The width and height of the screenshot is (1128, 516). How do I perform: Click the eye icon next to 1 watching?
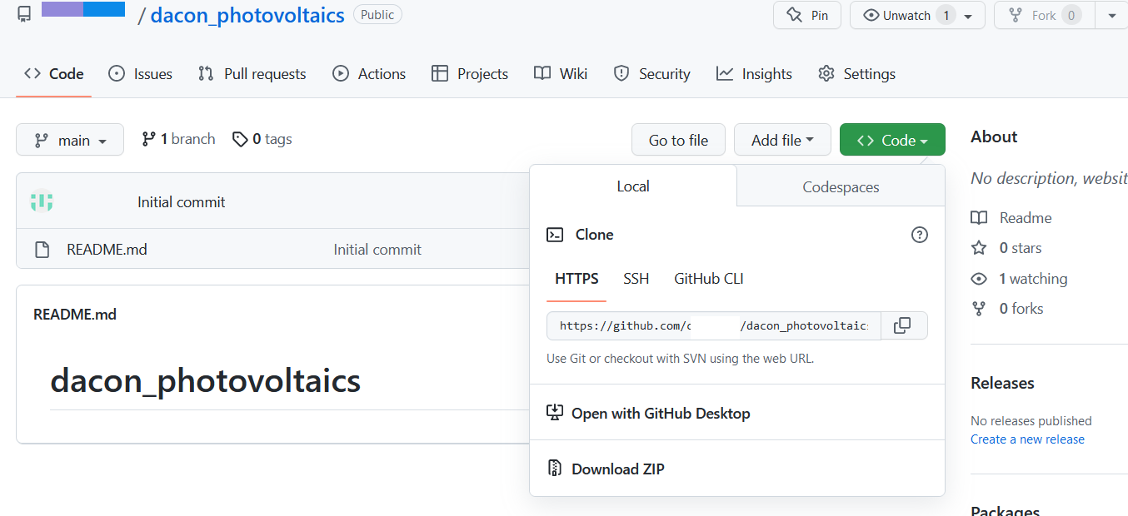(x=979, y=279)
